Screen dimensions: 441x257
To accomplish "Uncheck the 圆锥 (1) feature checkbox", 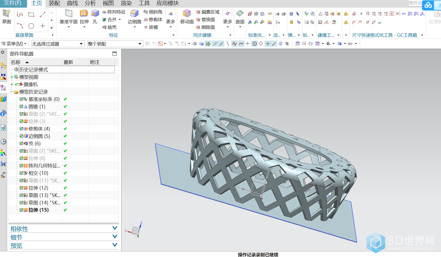I will (x=21, y=106).
